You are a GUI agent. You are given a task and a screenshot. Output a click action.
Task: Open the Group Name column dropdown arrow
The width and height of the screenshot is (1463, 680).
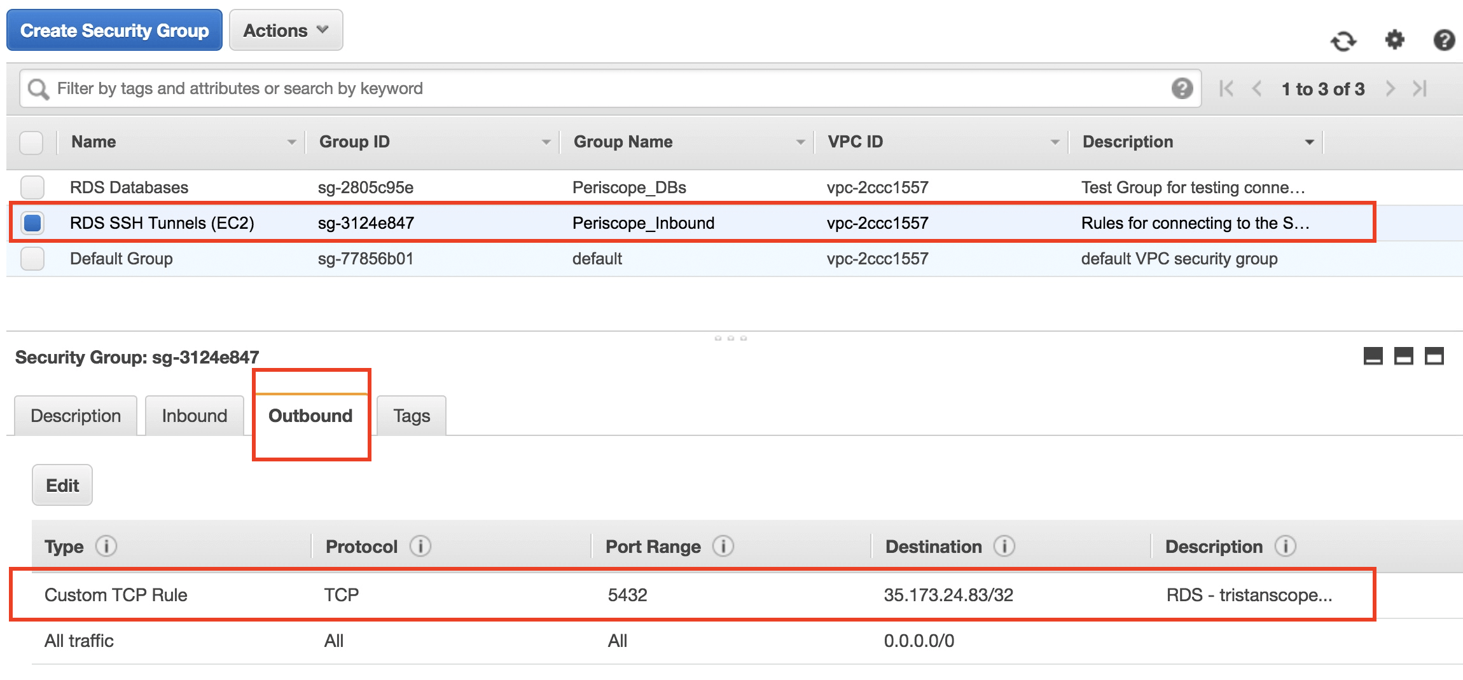pos(800,142)
